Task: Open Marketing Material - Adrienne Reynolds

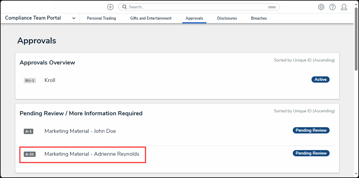Action: coord(92,154)
